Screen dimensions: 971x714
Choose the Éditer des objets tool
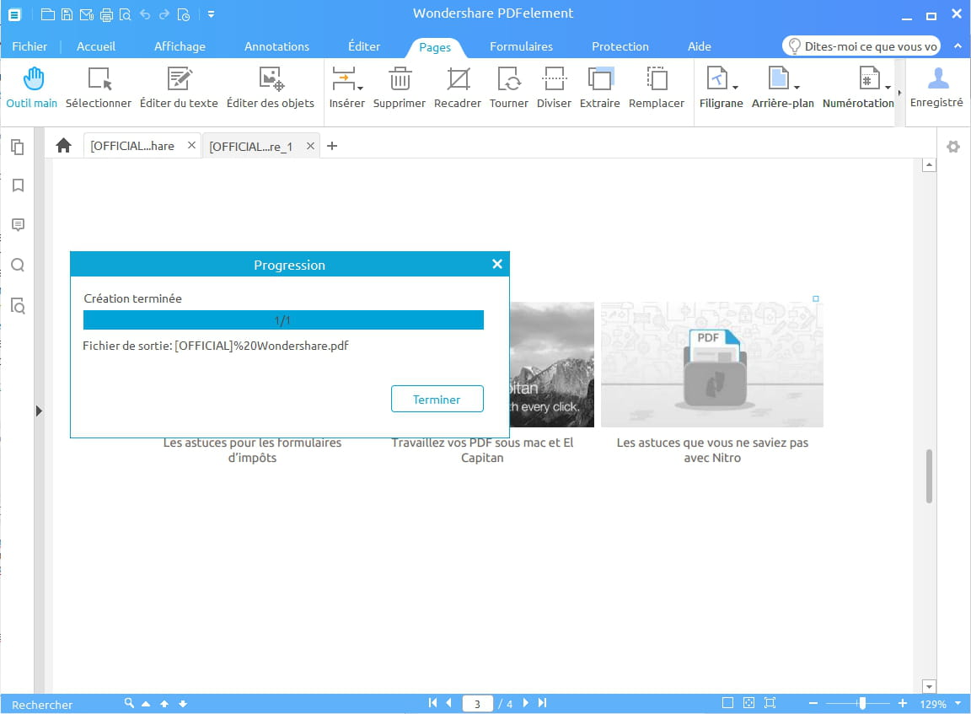(271, 88)
